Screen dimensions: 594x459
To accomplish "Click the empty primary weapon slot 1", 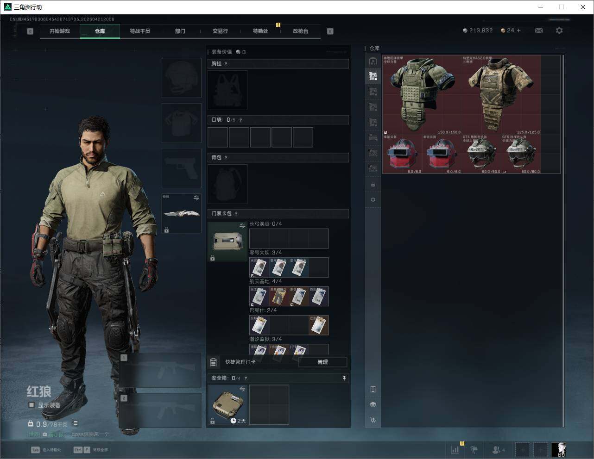I will [x=160, y=370].
